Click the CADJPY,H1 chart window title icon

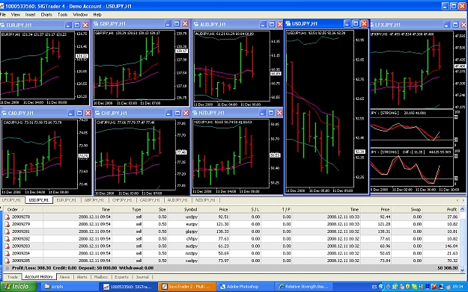[x=4, y=113]
